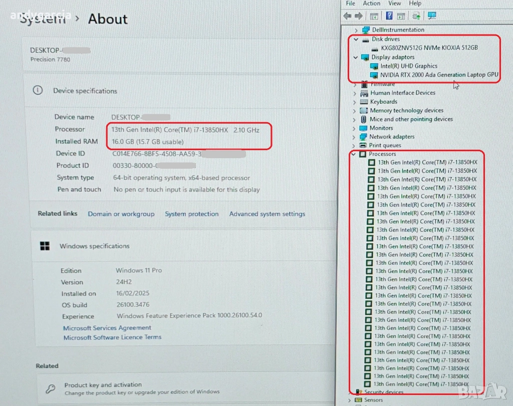Viewport: 513px width, 406px height.
Task: Click the info icon beside Device specifications
Action: tap(38, 91)
